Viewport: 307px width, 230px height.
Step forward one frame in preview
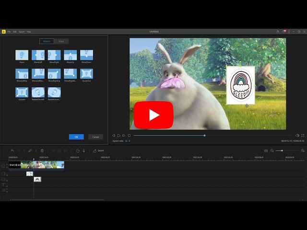124,135
